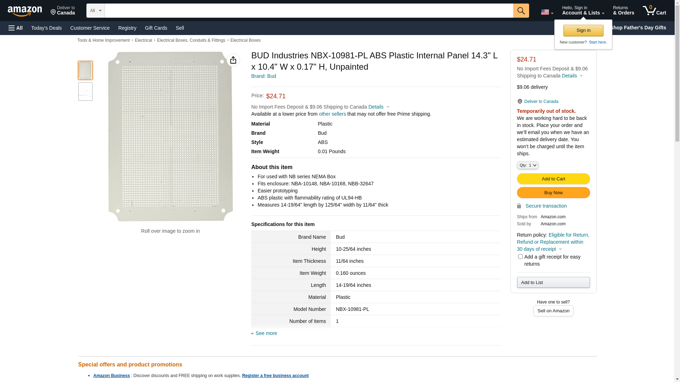This screenshot has height=382, width=680.
Task: Click the Secure transaction lock link
Action: point(546,206)
